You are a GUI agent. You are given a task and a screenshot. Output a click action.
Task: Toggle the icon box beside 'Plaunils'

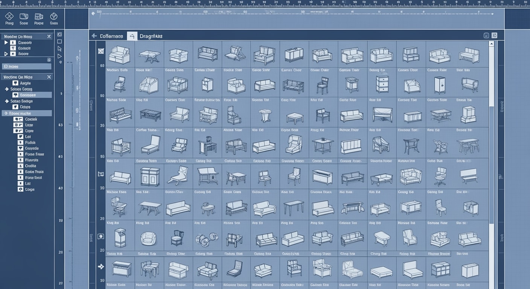(x=21, y=160)
